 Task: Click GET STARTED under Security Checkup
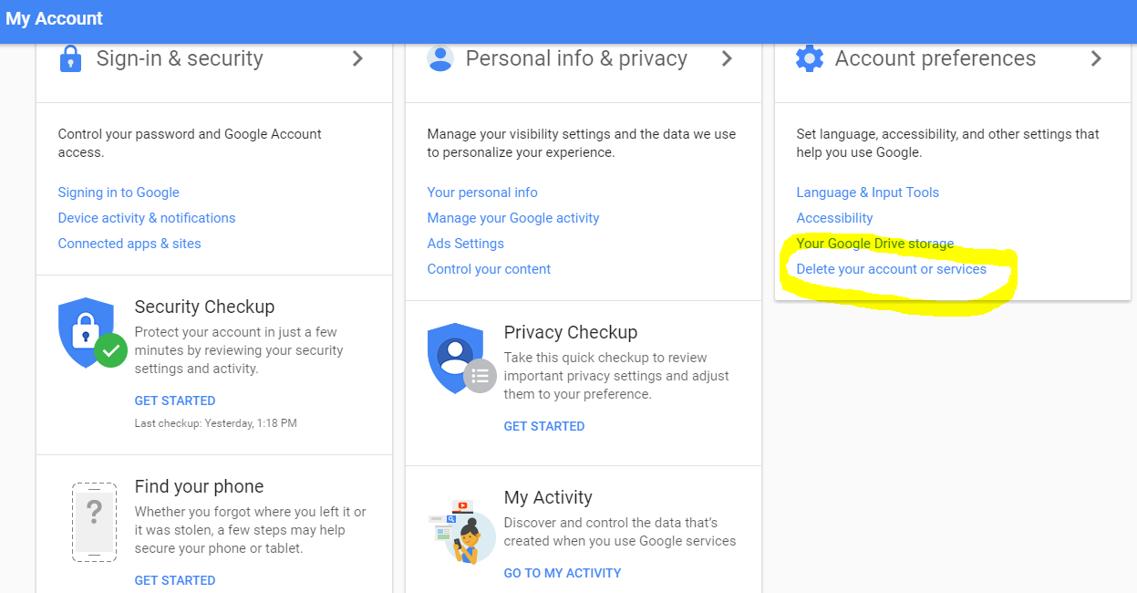[x=175, y=401]
